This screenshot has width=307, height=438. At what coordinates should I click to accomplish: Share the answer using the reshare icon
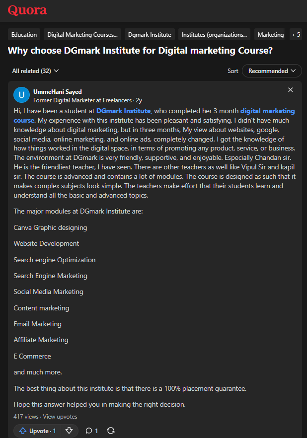(111, 431)
